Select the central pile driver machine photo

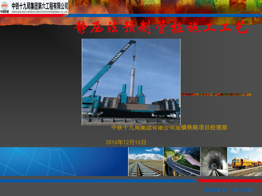click(131, 82)
